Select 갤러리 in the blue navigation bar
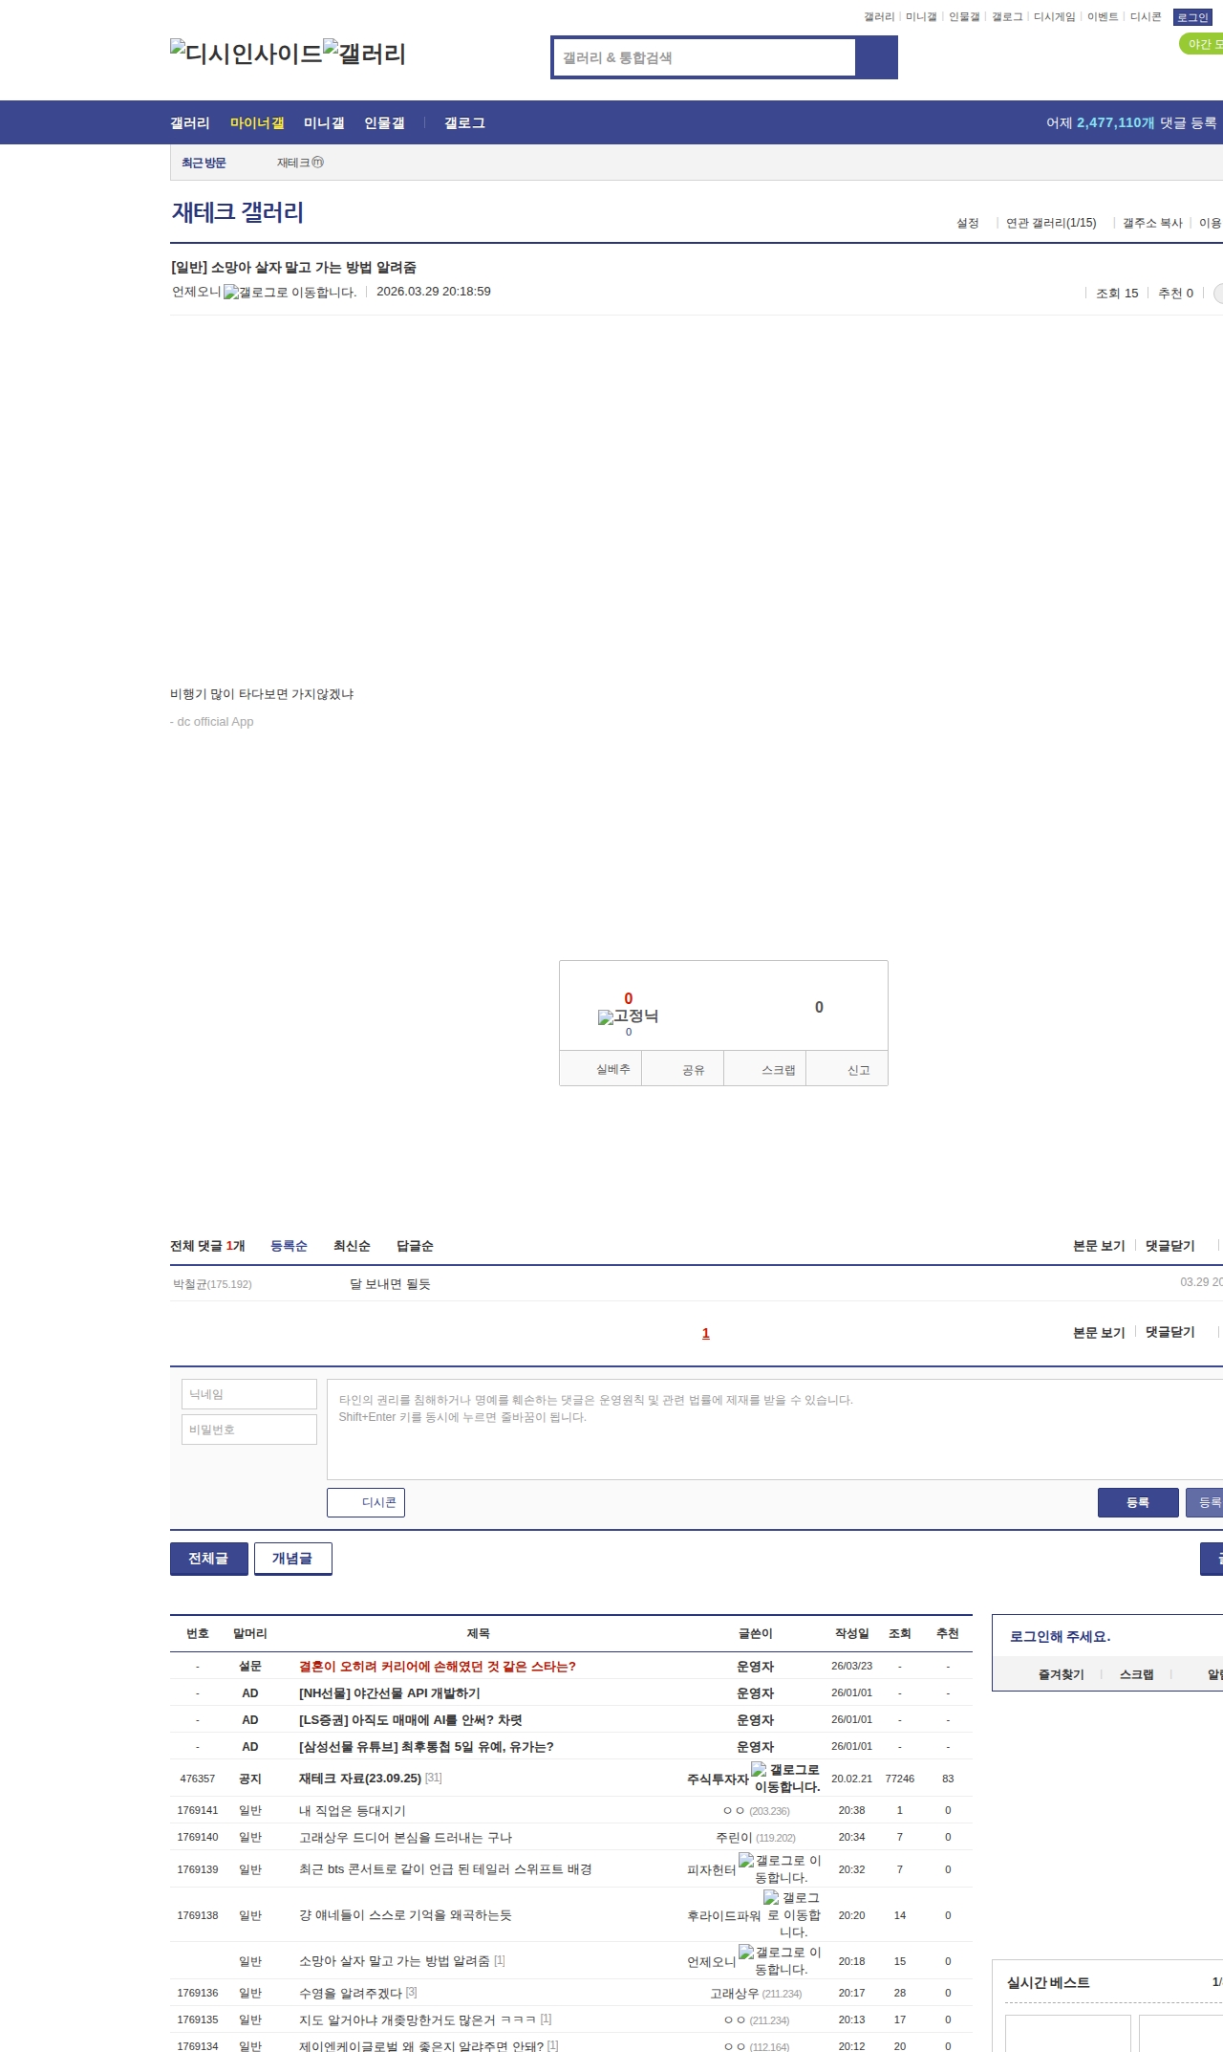Image resolution: width=1223 pixels, height=2052 pixels. pos(190,123)
